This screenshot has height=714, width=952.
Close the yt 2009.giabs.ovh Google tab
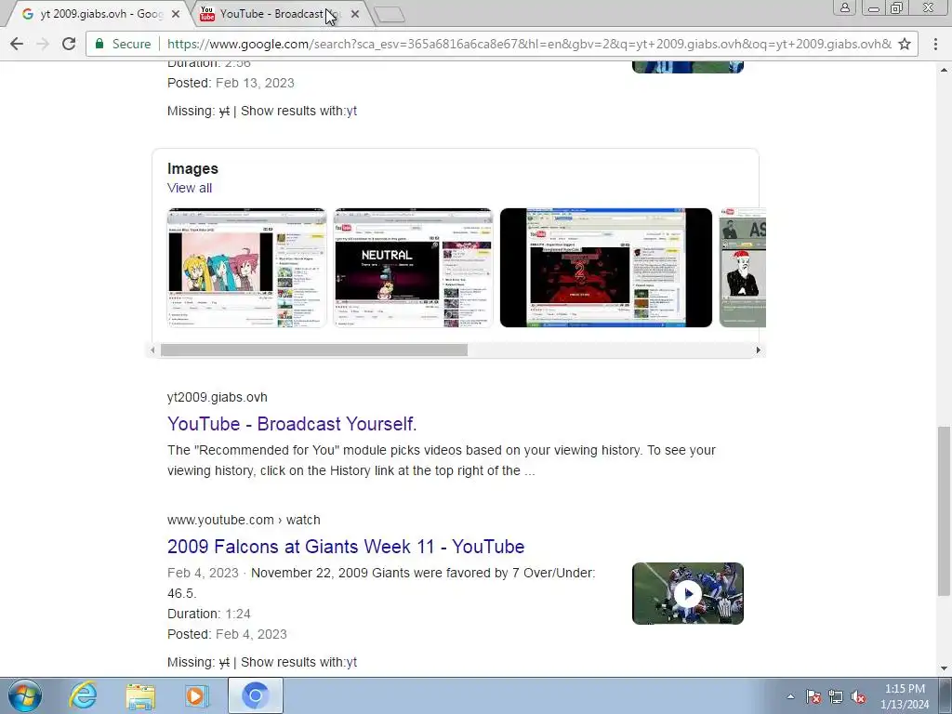point(176,14)
